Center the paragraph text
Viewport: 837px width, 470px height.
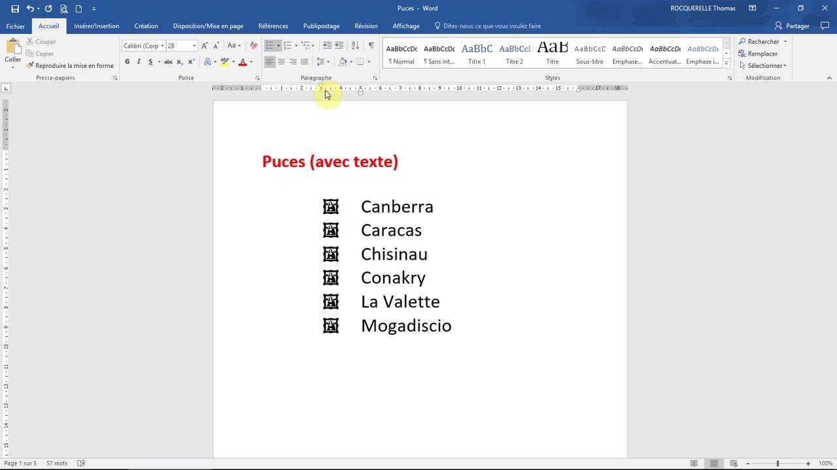pos(281,62)
